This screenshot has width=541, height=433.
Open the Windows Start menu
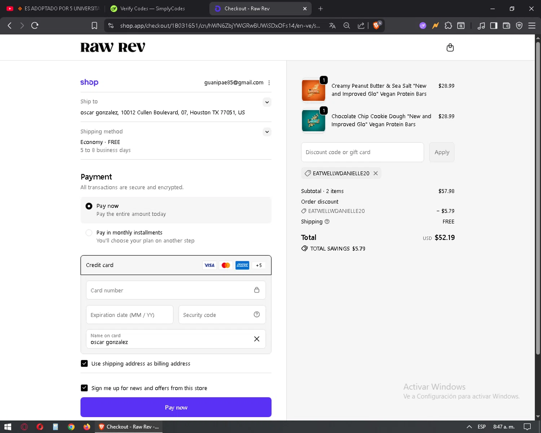point(8,427)
